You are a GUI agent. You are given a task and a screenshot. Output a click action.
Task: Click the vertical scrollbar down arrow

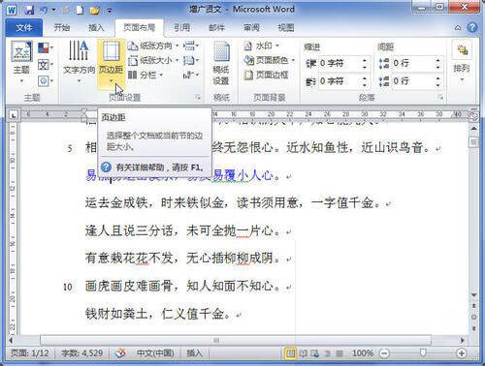click(473, 294)
